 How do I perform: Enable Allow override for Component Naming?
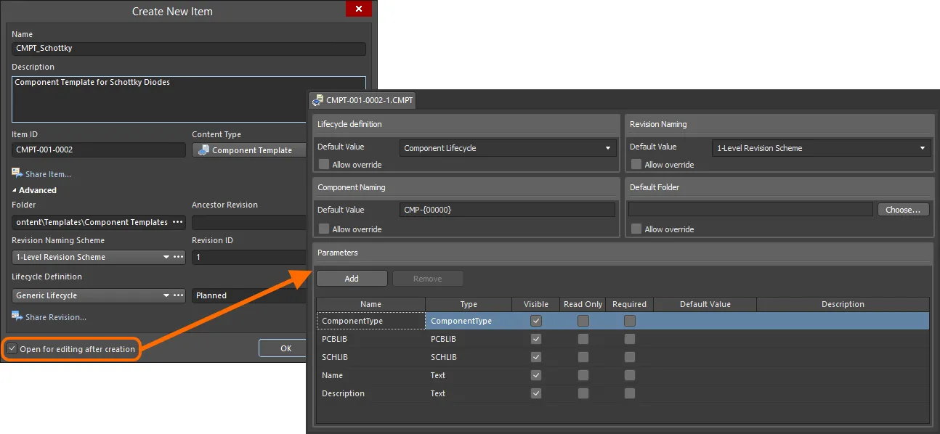tap(324, 229)
